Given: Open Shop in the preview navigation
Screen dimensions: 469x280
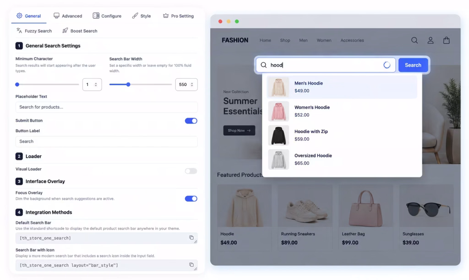Looking at the screenshot, I should coord(285,40).
